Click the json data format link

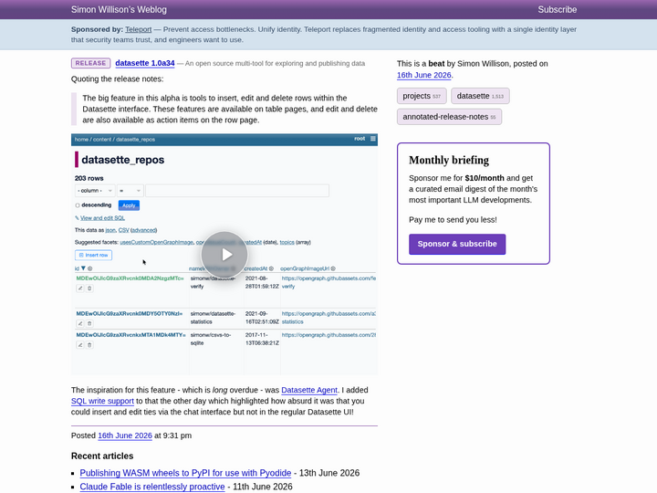[110, 230]
